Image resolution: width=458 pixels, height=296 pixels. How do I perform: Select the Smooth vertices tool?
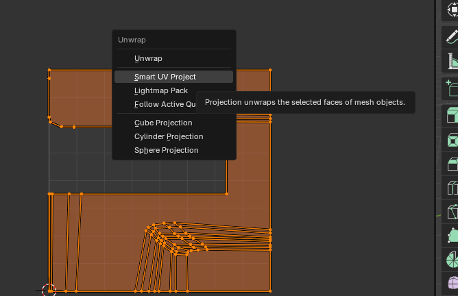(452, 284)
